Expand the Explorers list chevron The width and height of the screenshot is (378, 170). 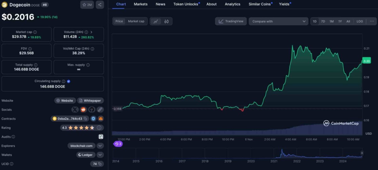[100, 146]
